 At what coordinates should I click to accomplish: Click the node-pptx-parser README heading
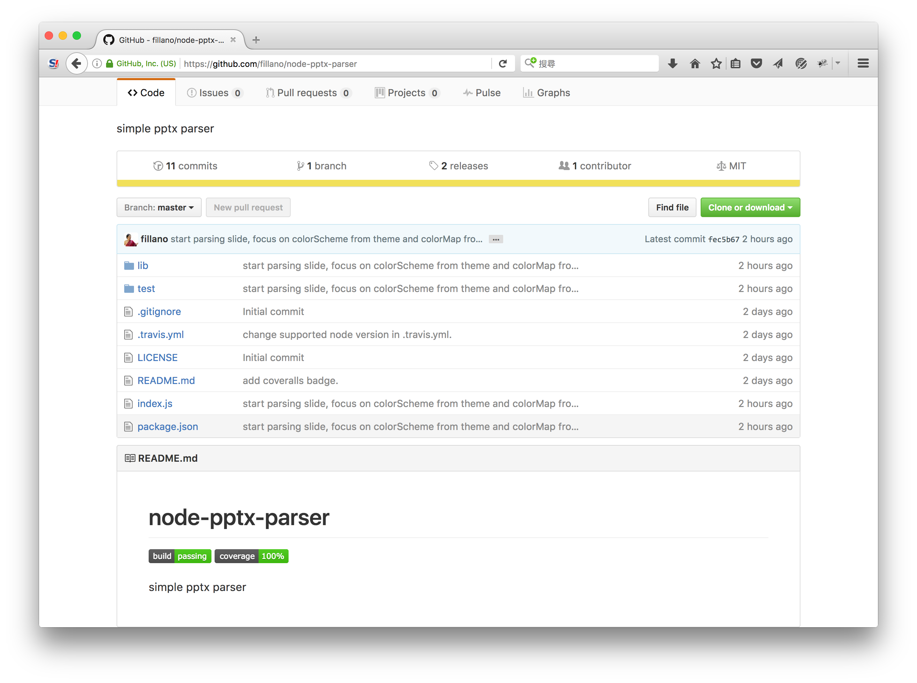239,517
